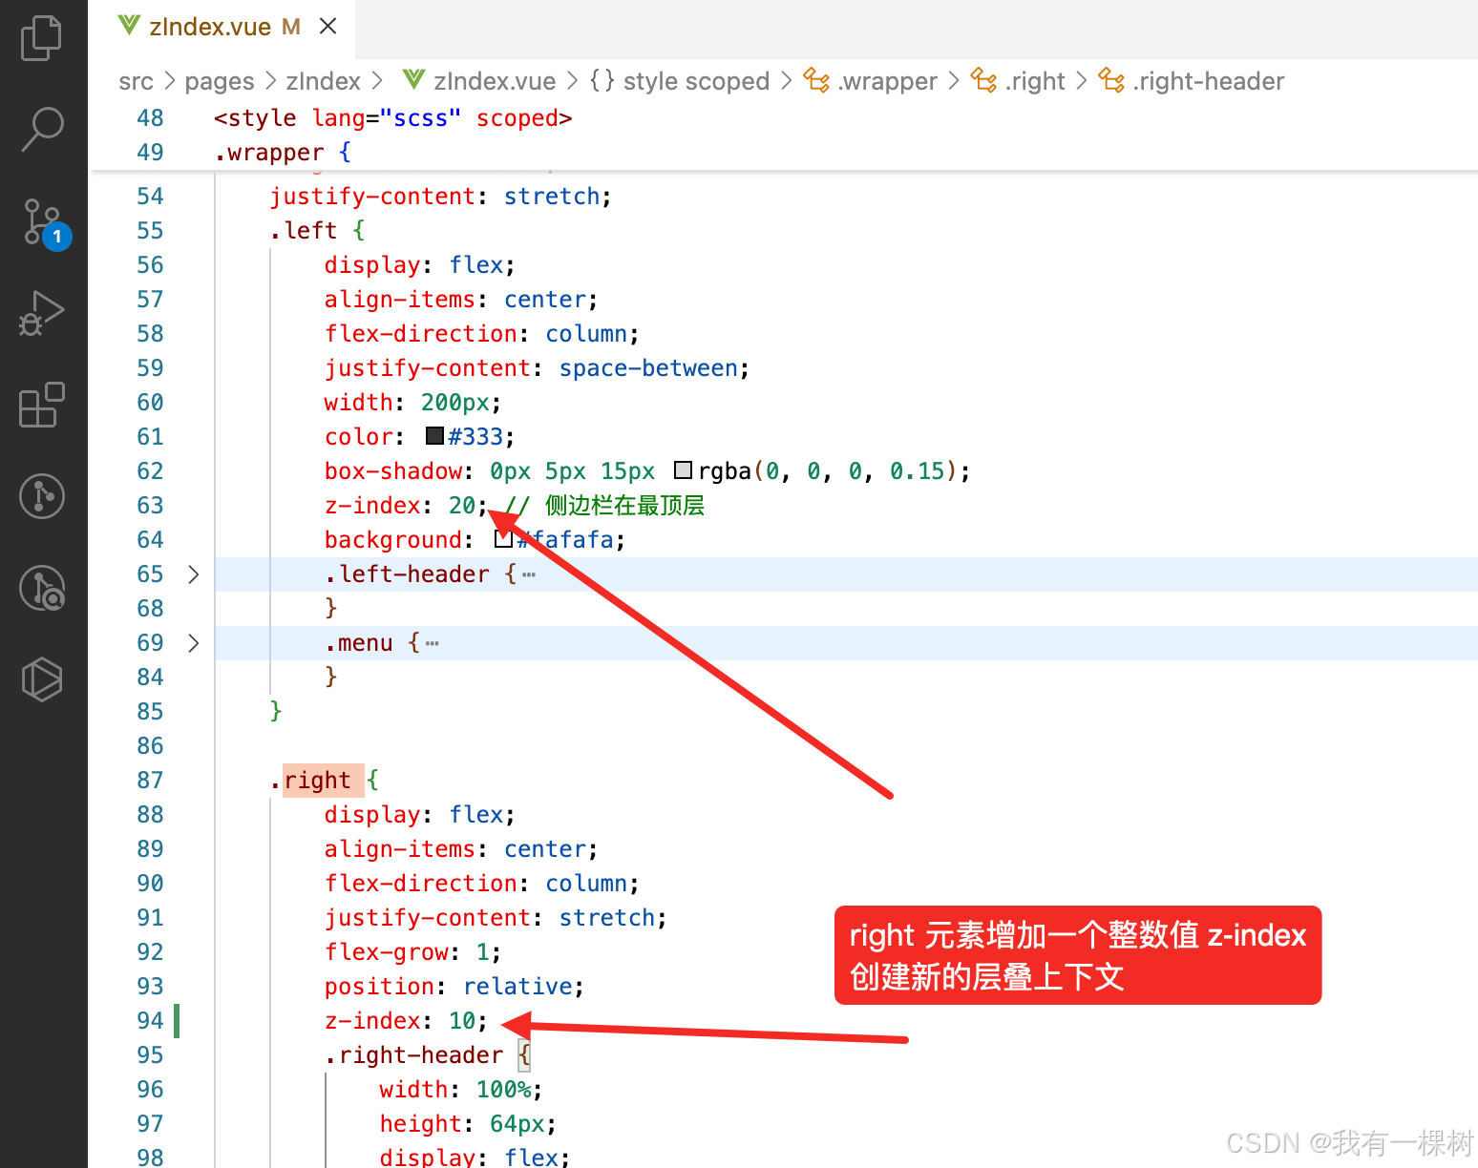Click the .left selector on line 55

coord(304,231)
